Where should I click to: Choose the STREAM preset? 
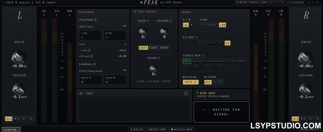242,3
